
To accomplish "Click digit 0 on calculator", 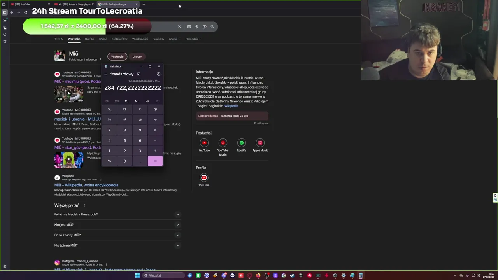I will point(124,161).
